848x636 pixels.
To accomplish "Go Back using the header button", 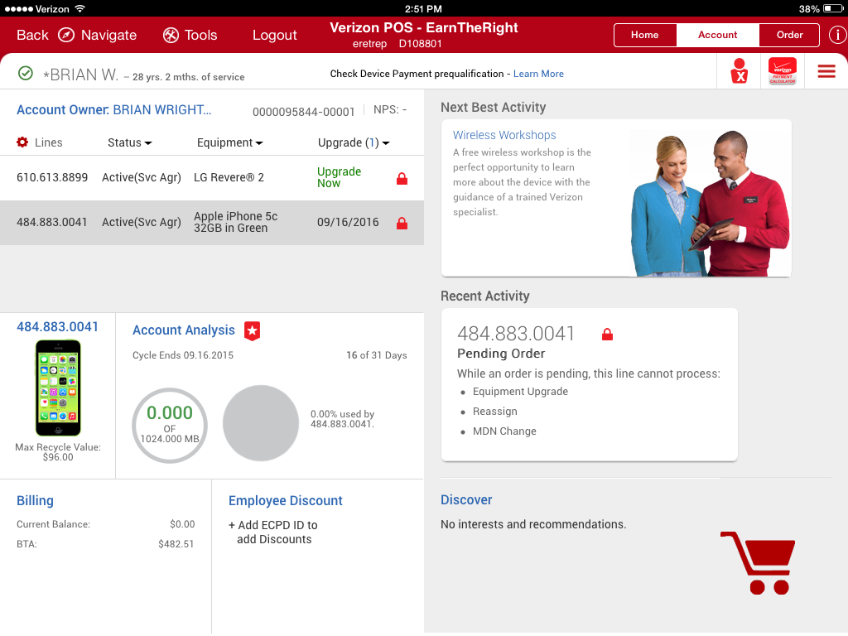I will click(32, 35).
